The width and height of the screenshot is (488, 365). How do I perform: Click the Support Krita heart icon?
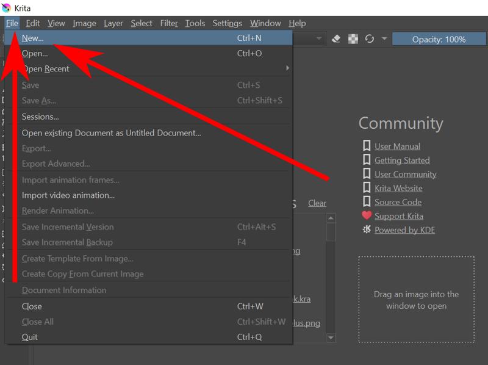tap(365, 215)
